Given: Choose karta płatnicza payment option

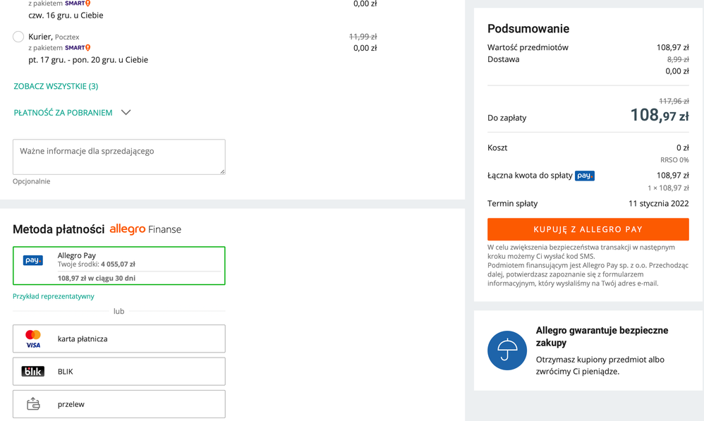Looking at the screenshot, I should point(119,339).
